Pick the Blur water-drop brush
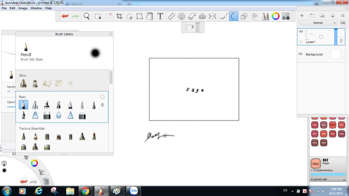The width and height of the screenshot is (349, 196). (59, 115)
